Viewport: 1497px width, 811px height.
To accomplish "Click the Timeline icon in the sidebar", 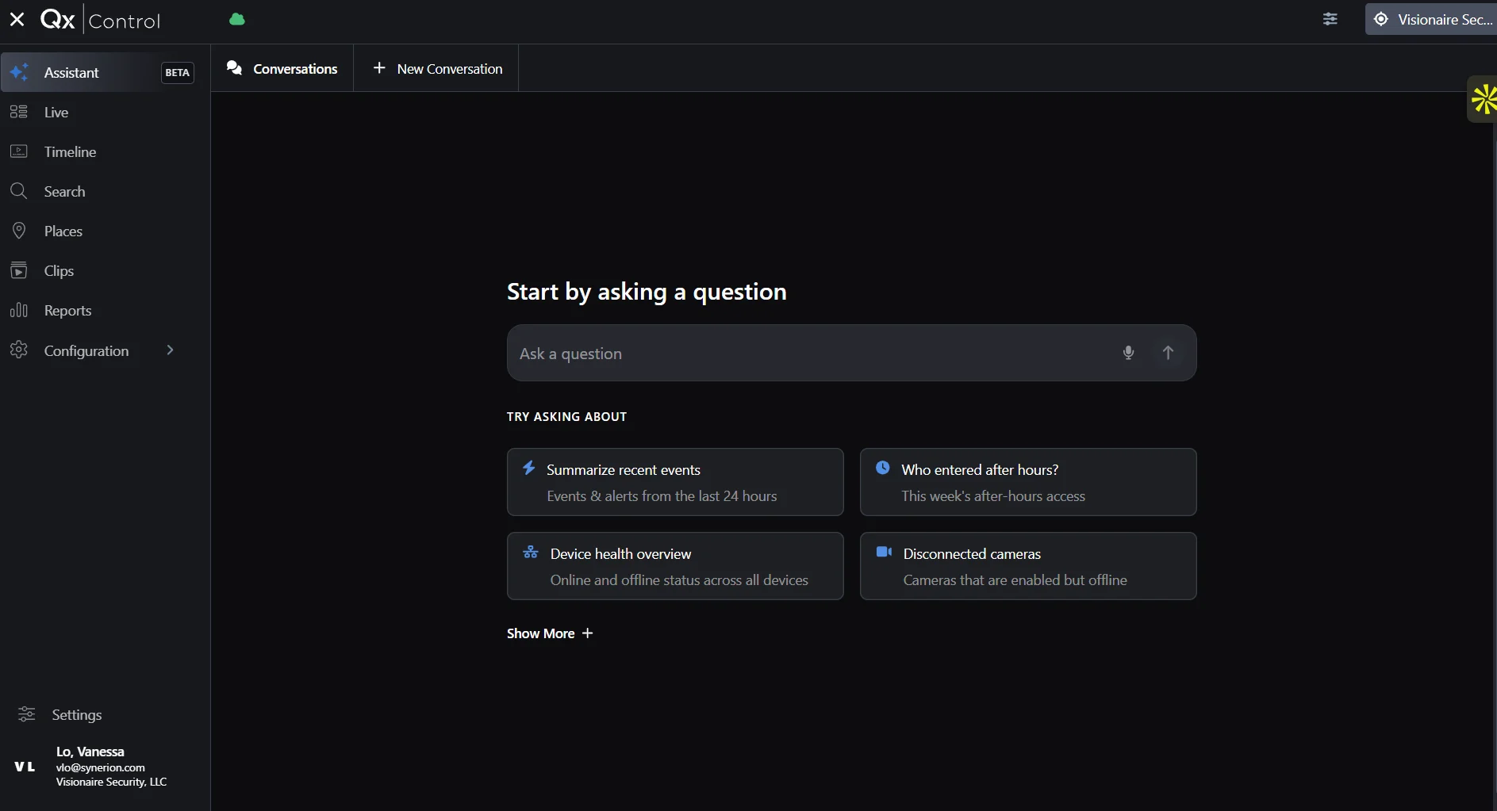I will pos(19,151).
